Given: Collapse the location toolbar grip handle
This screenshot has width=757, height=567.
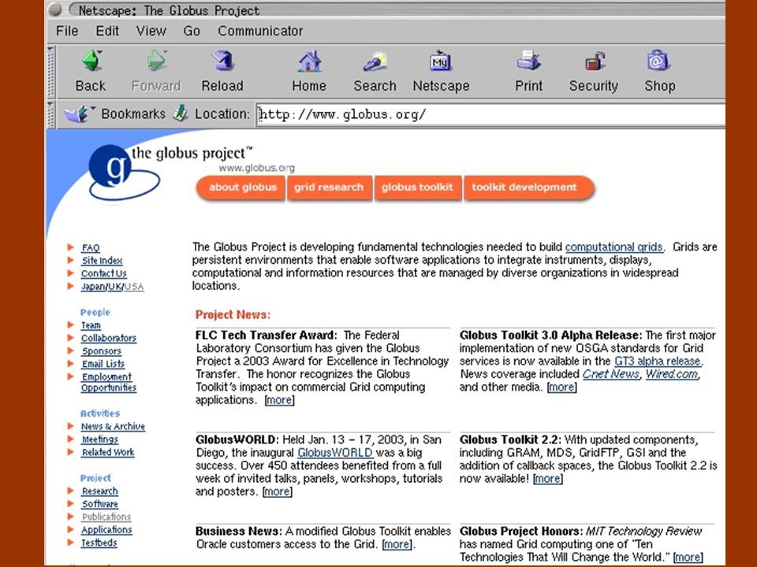Looking at the screenshot, I should 50,115.
